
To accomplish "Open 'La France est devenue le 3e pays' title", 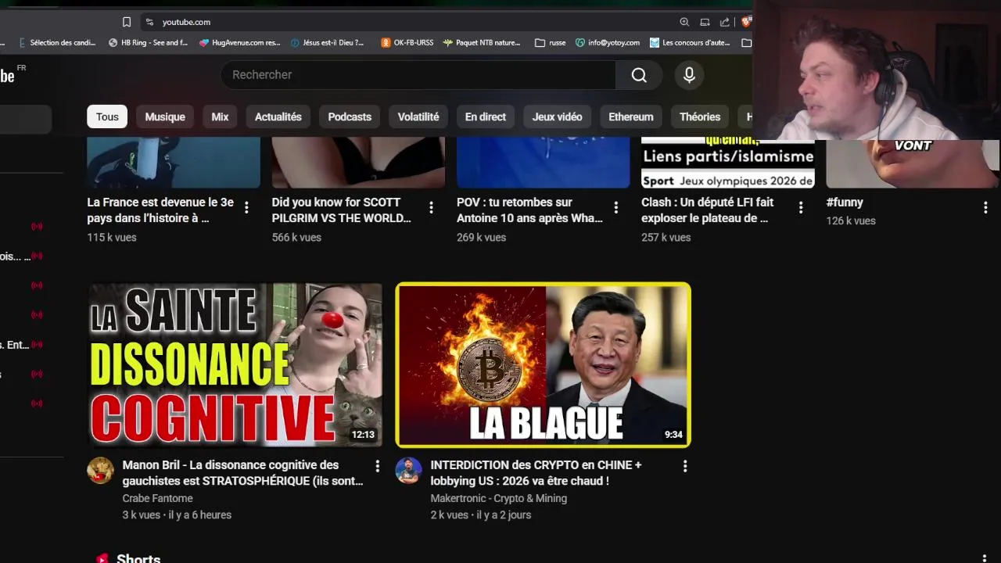I will [x=160, y=210].
